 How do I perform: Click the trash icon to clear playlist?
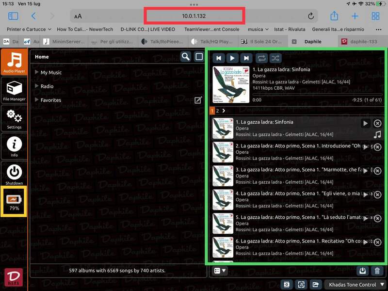pos(377,271)
